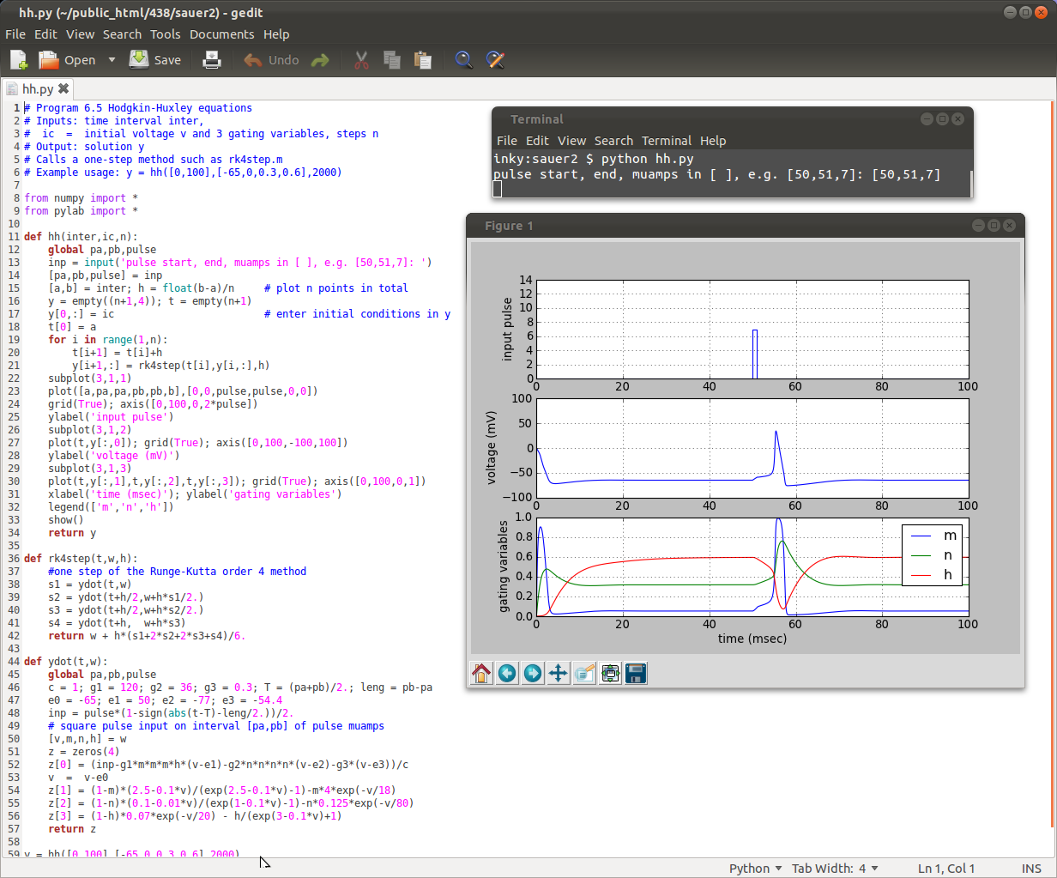Click the Undo button
Viewport: 1057px width, 878px height.
click(x=271, y=59)
